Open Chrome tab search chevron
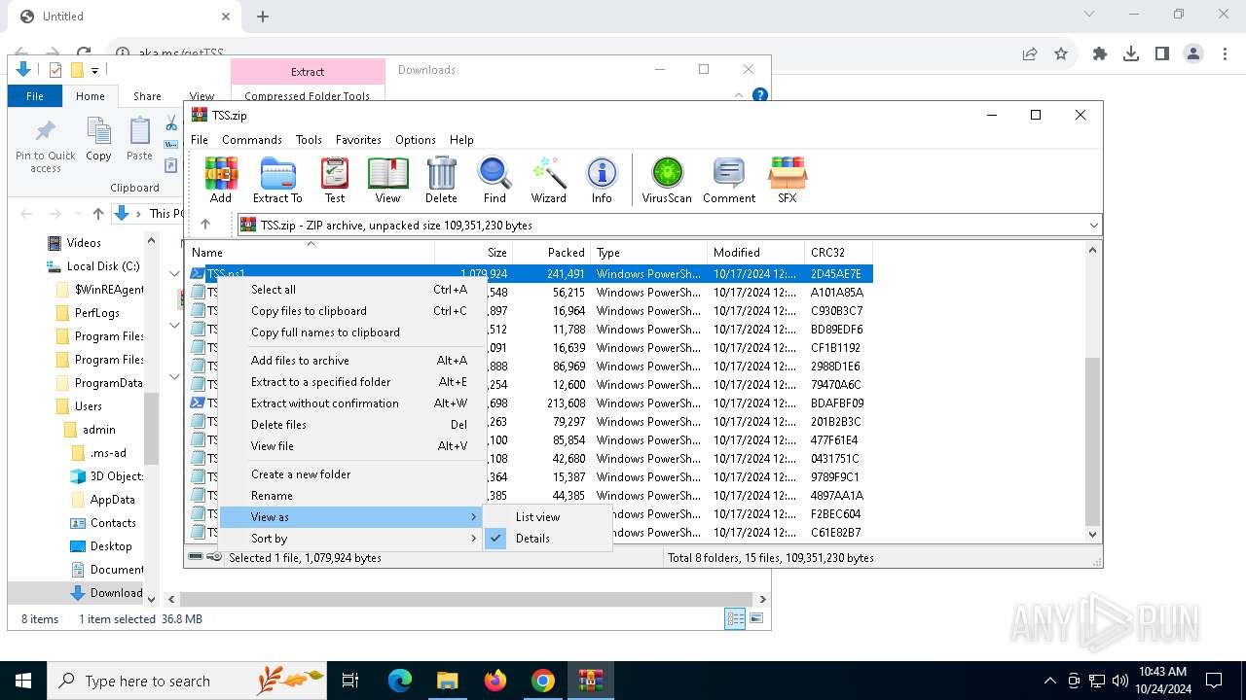The height and width of the screenshot is (700, 1246). [1089, 15]
